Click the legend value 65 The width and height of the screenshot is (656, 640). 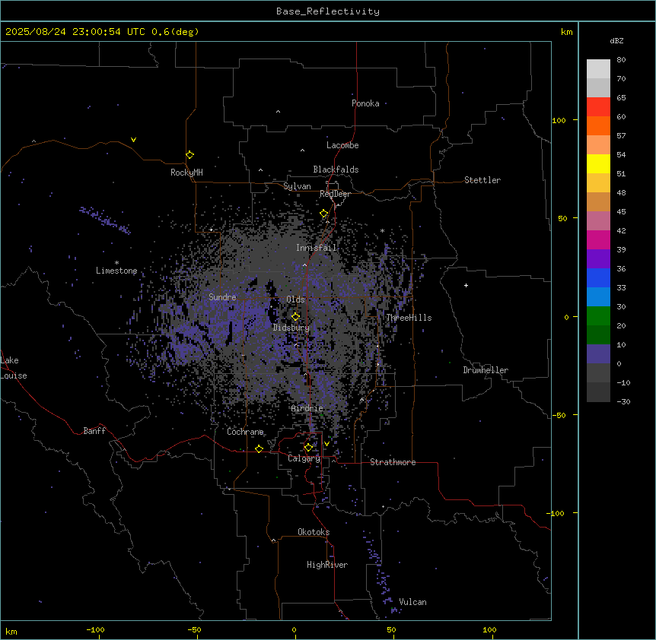pos(621,98)
